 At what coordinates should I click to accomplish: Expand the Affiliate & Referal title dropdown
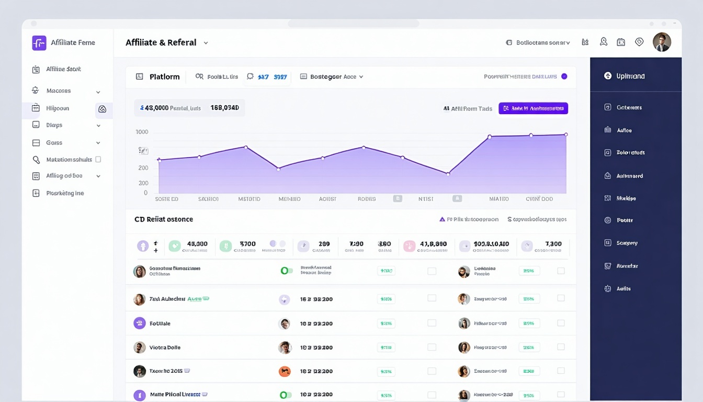206,43
